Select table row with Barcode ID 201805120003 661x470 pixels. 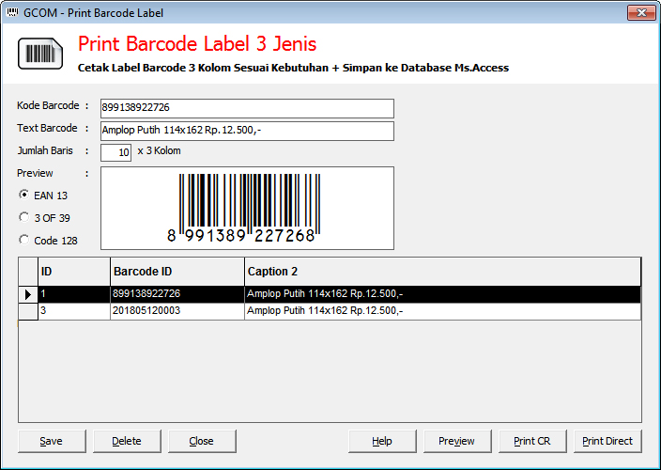point(177,311)
